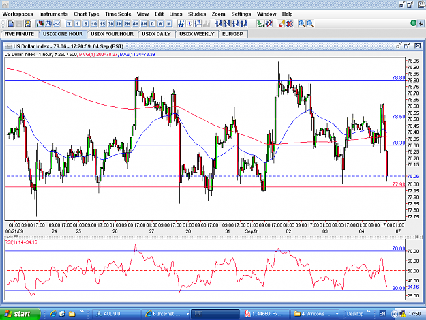
Task: Select the bar chart type icon
Action: coord(48,24)
